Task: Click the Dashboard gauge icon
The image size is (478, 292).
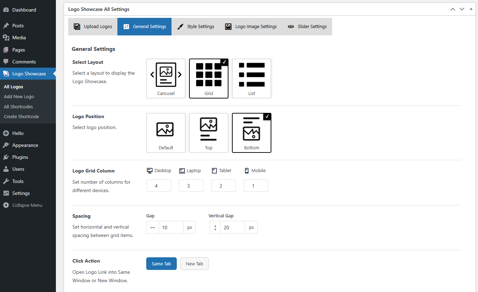Action: click(6, 10)
